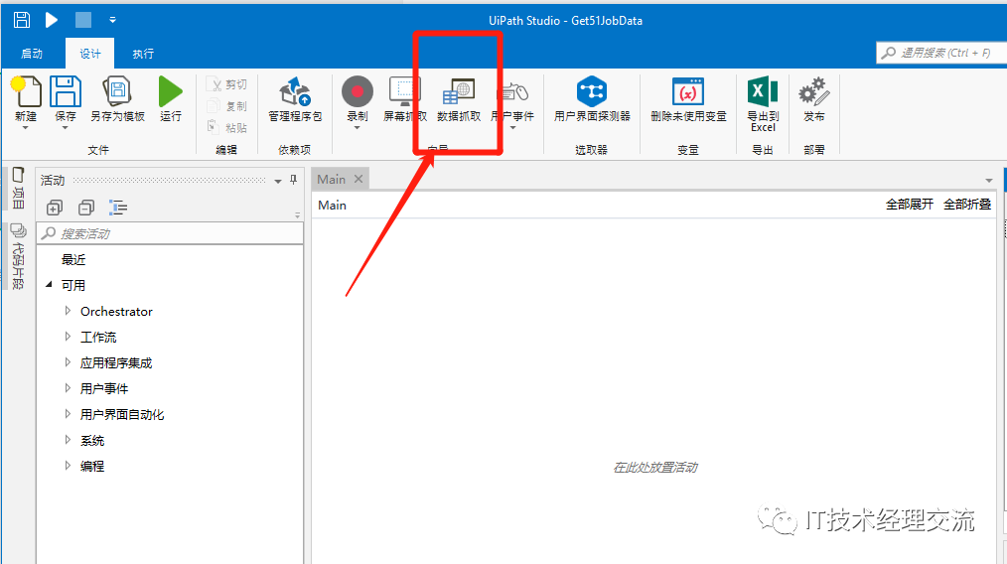Open the 新建 dropdown arrow
This screenshot has width=1007, height=564.
coord(26,128)
